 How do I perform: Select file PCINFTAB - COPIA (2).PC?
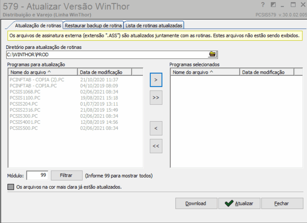[37, 80]
